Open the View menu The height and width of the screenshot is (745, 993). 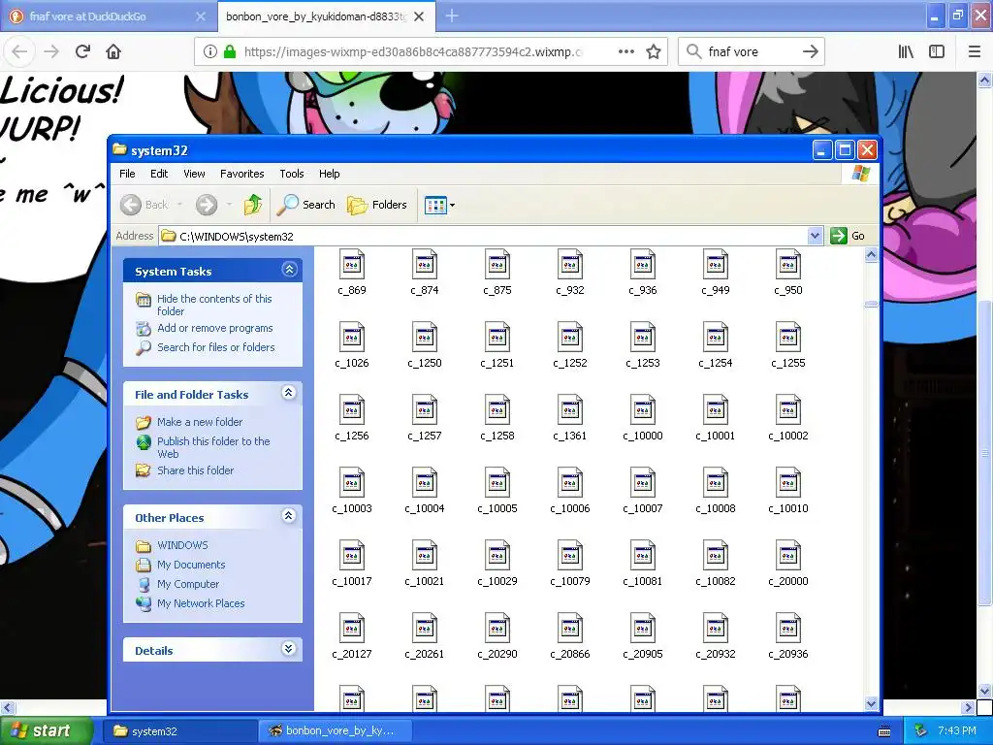tap(194, 174)
